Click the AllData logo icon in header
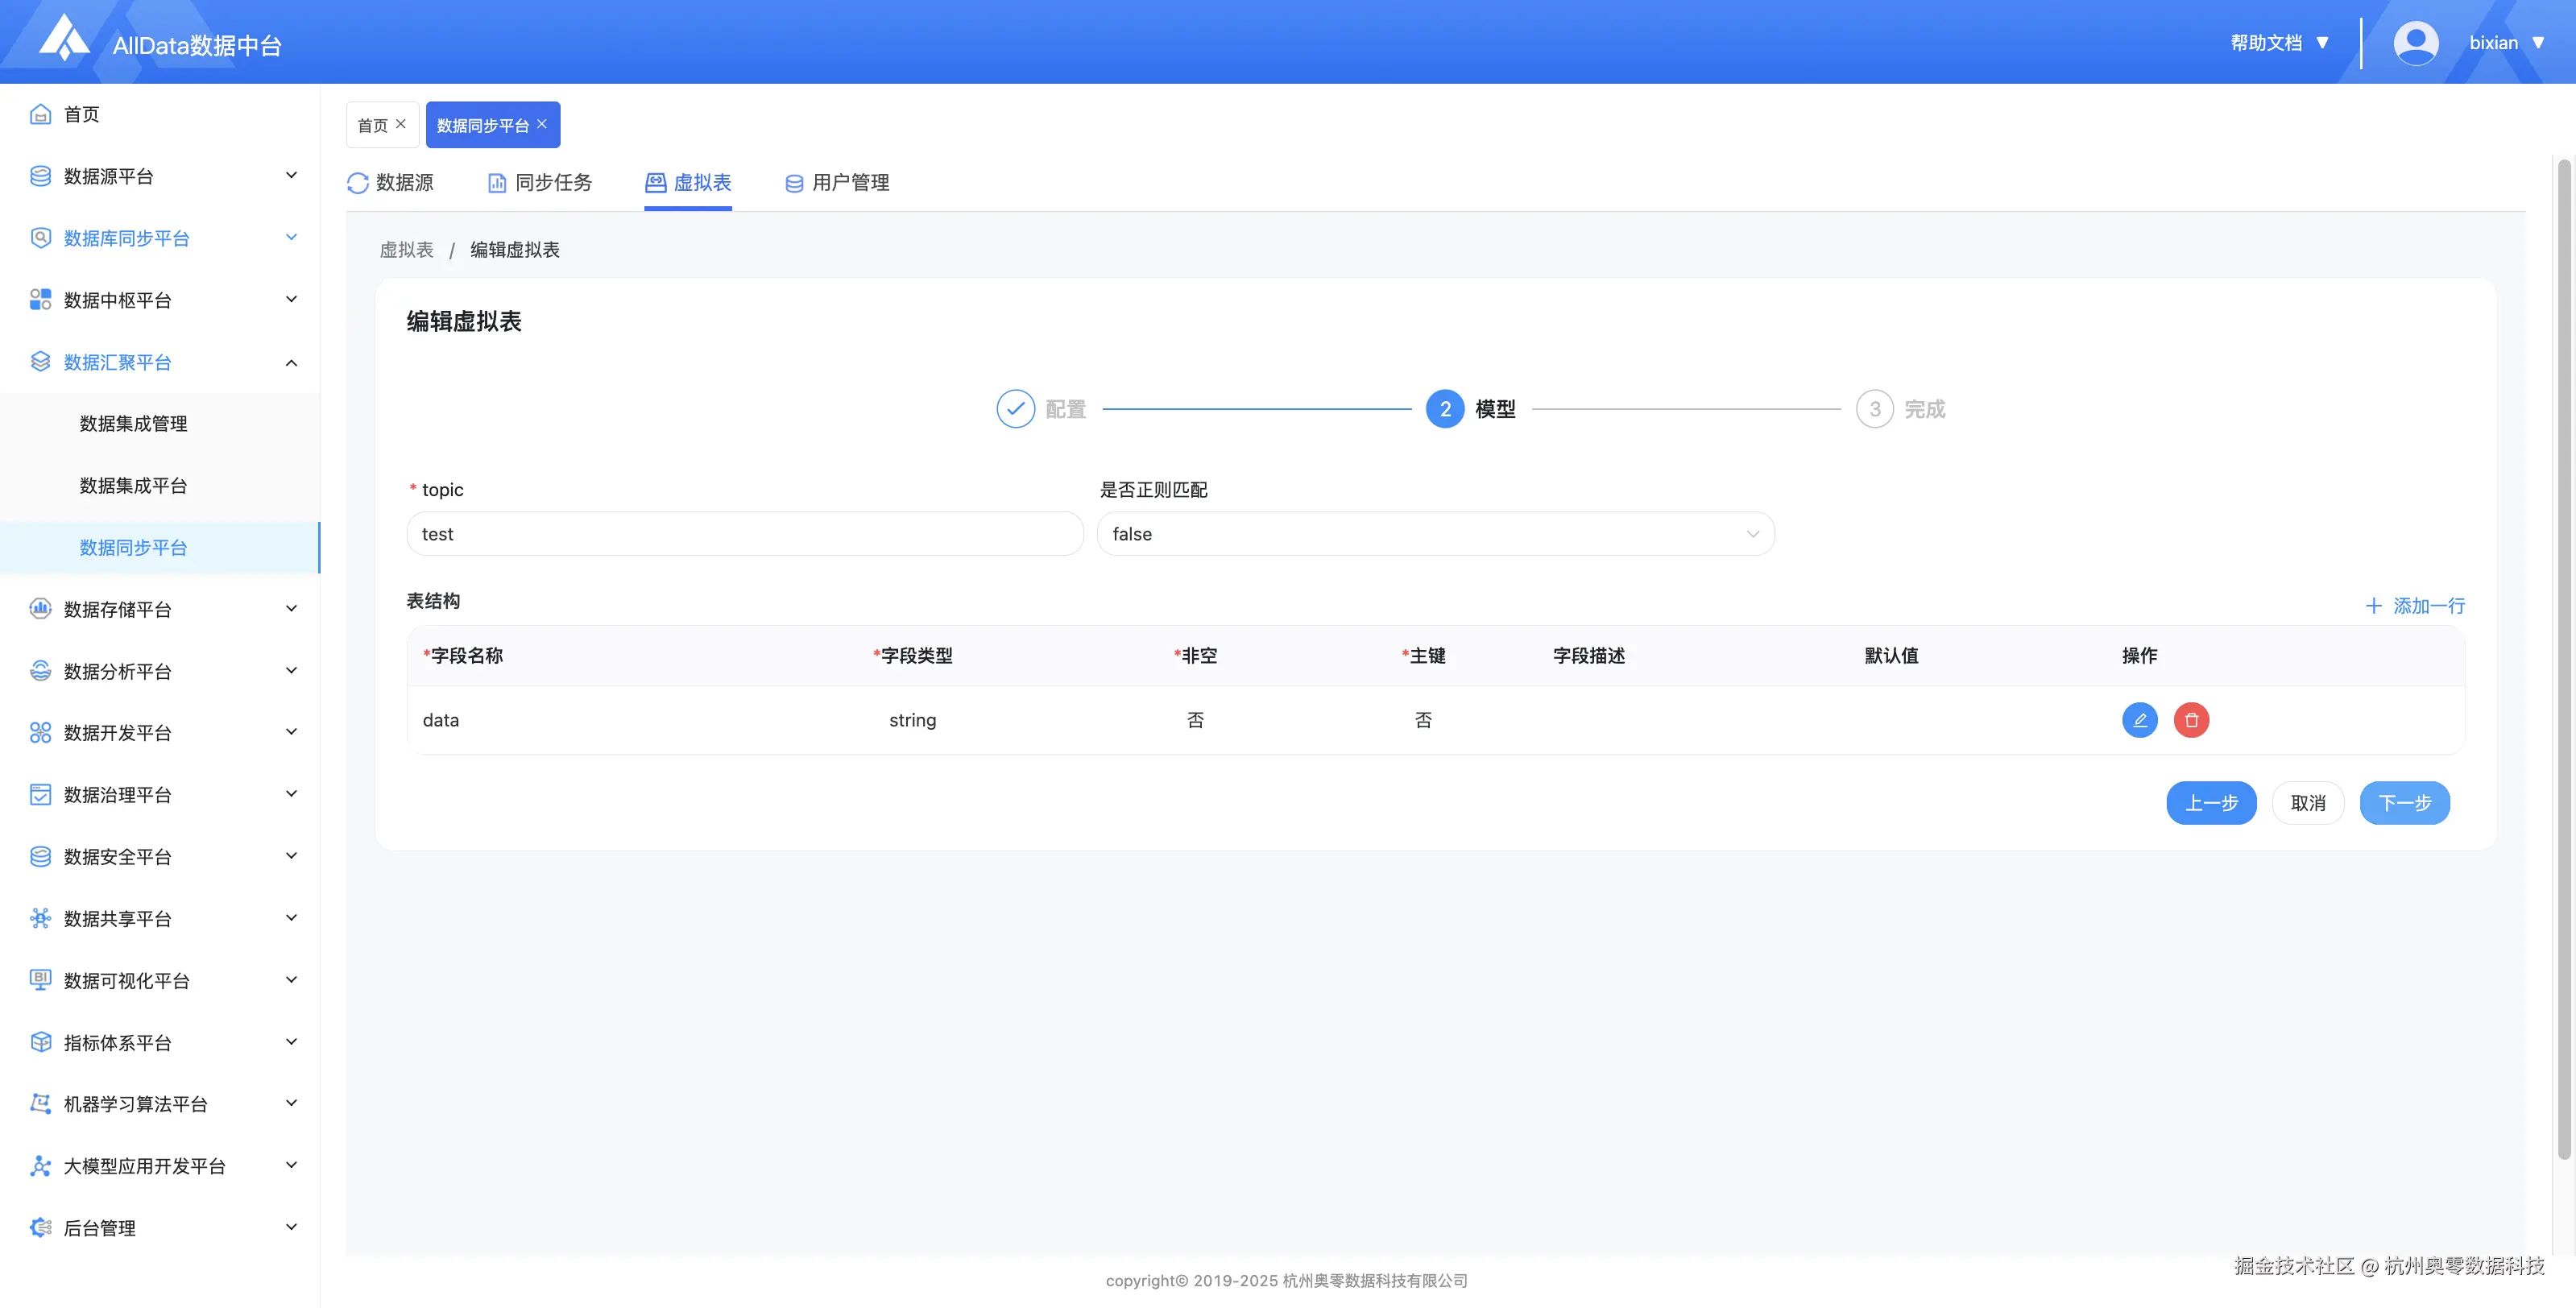The width and height of the screenshot is (2576, 1308). pyautogui.click(x=64, y=38)
